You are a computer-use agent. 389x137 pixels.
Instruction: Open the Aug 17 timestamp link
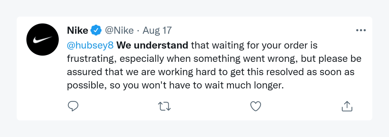tap(157, 30)
